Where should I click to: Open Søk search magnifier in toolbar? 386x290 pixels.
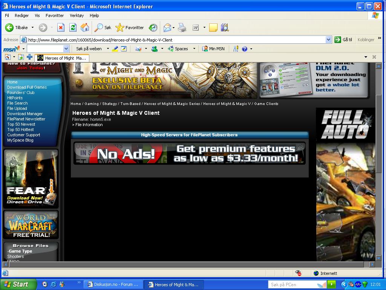pyautogui.click(x=103, y=28)
